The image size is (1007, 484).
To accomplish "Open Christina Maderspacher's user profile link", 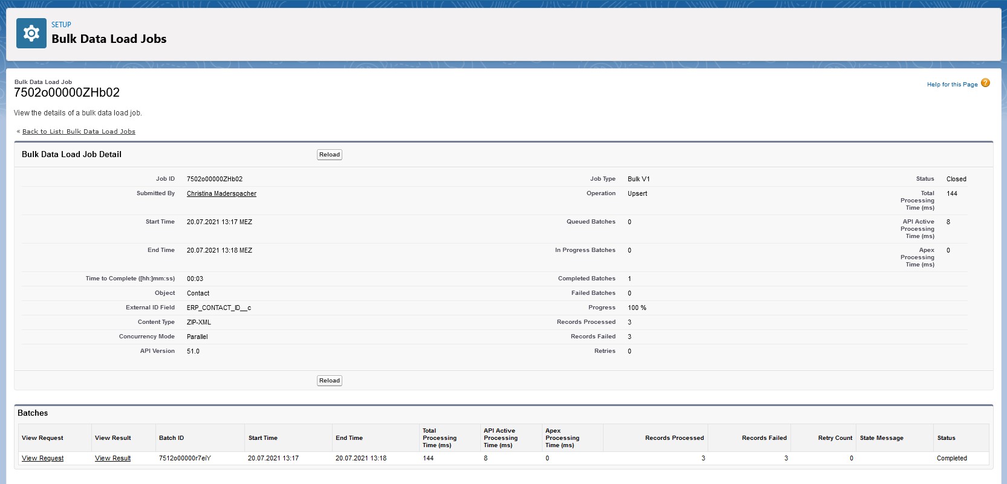I will coord(221,194).
